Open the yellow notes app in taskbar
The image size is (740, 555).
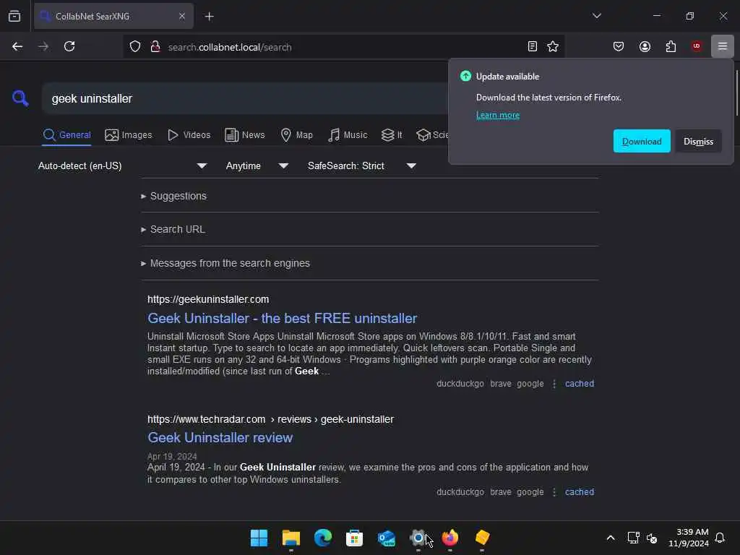click(482, 538)
